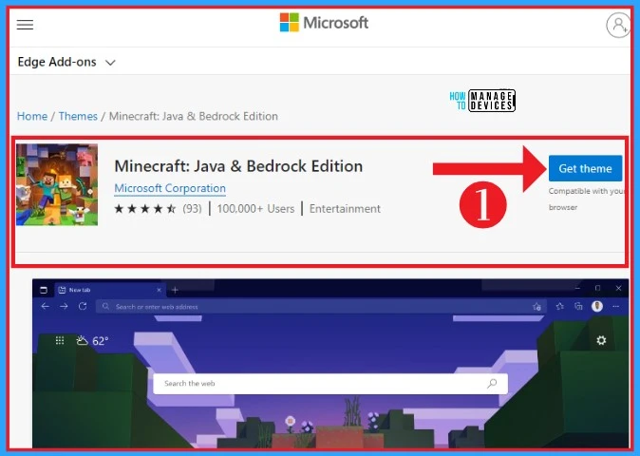
Task: Click the Get theme button
Action: point(585,168)
